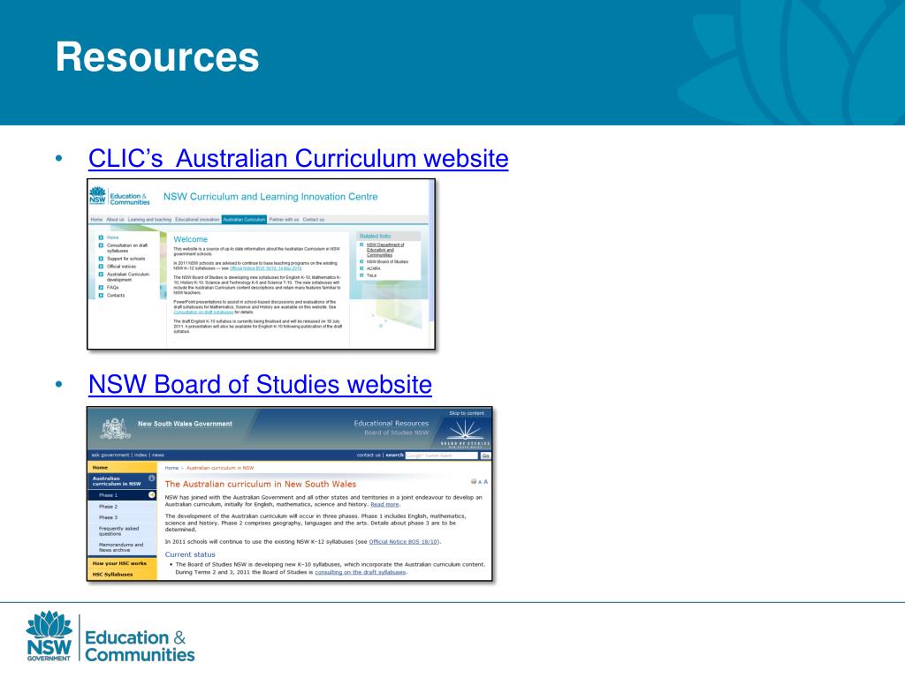Click the CLIC website screenshot thumbnail

pos(261,264)
